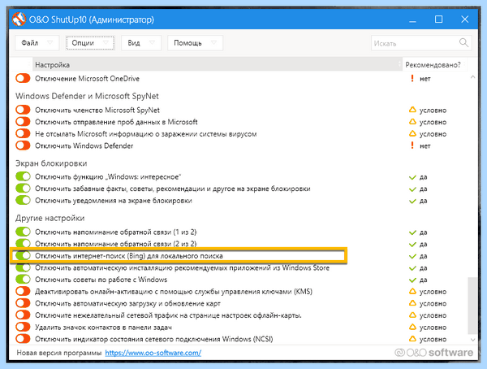Sort by Рекомендовано? column header
Viewport: 487px width, 369px height.
(434, 65)
